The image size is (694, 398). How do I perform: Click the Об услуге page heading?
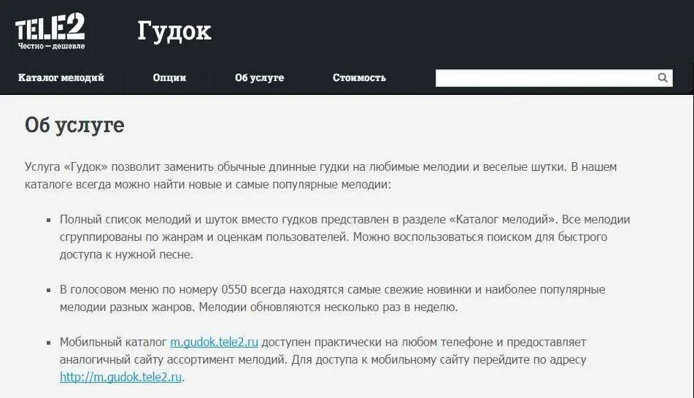coord(74,126)
